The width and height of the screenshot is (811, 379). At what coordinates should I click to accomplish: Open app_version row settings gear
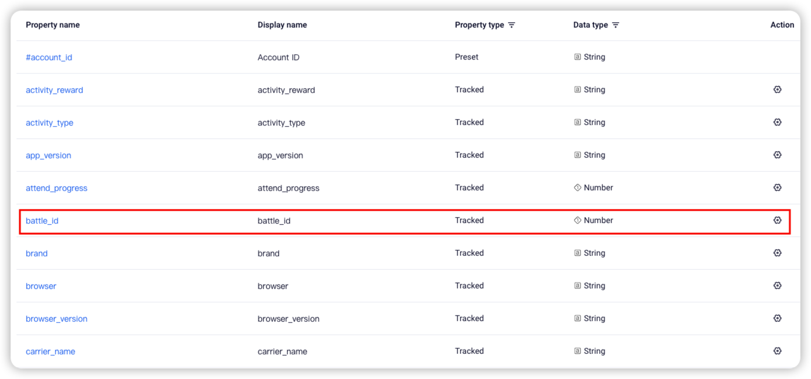[x=777, y=155]
